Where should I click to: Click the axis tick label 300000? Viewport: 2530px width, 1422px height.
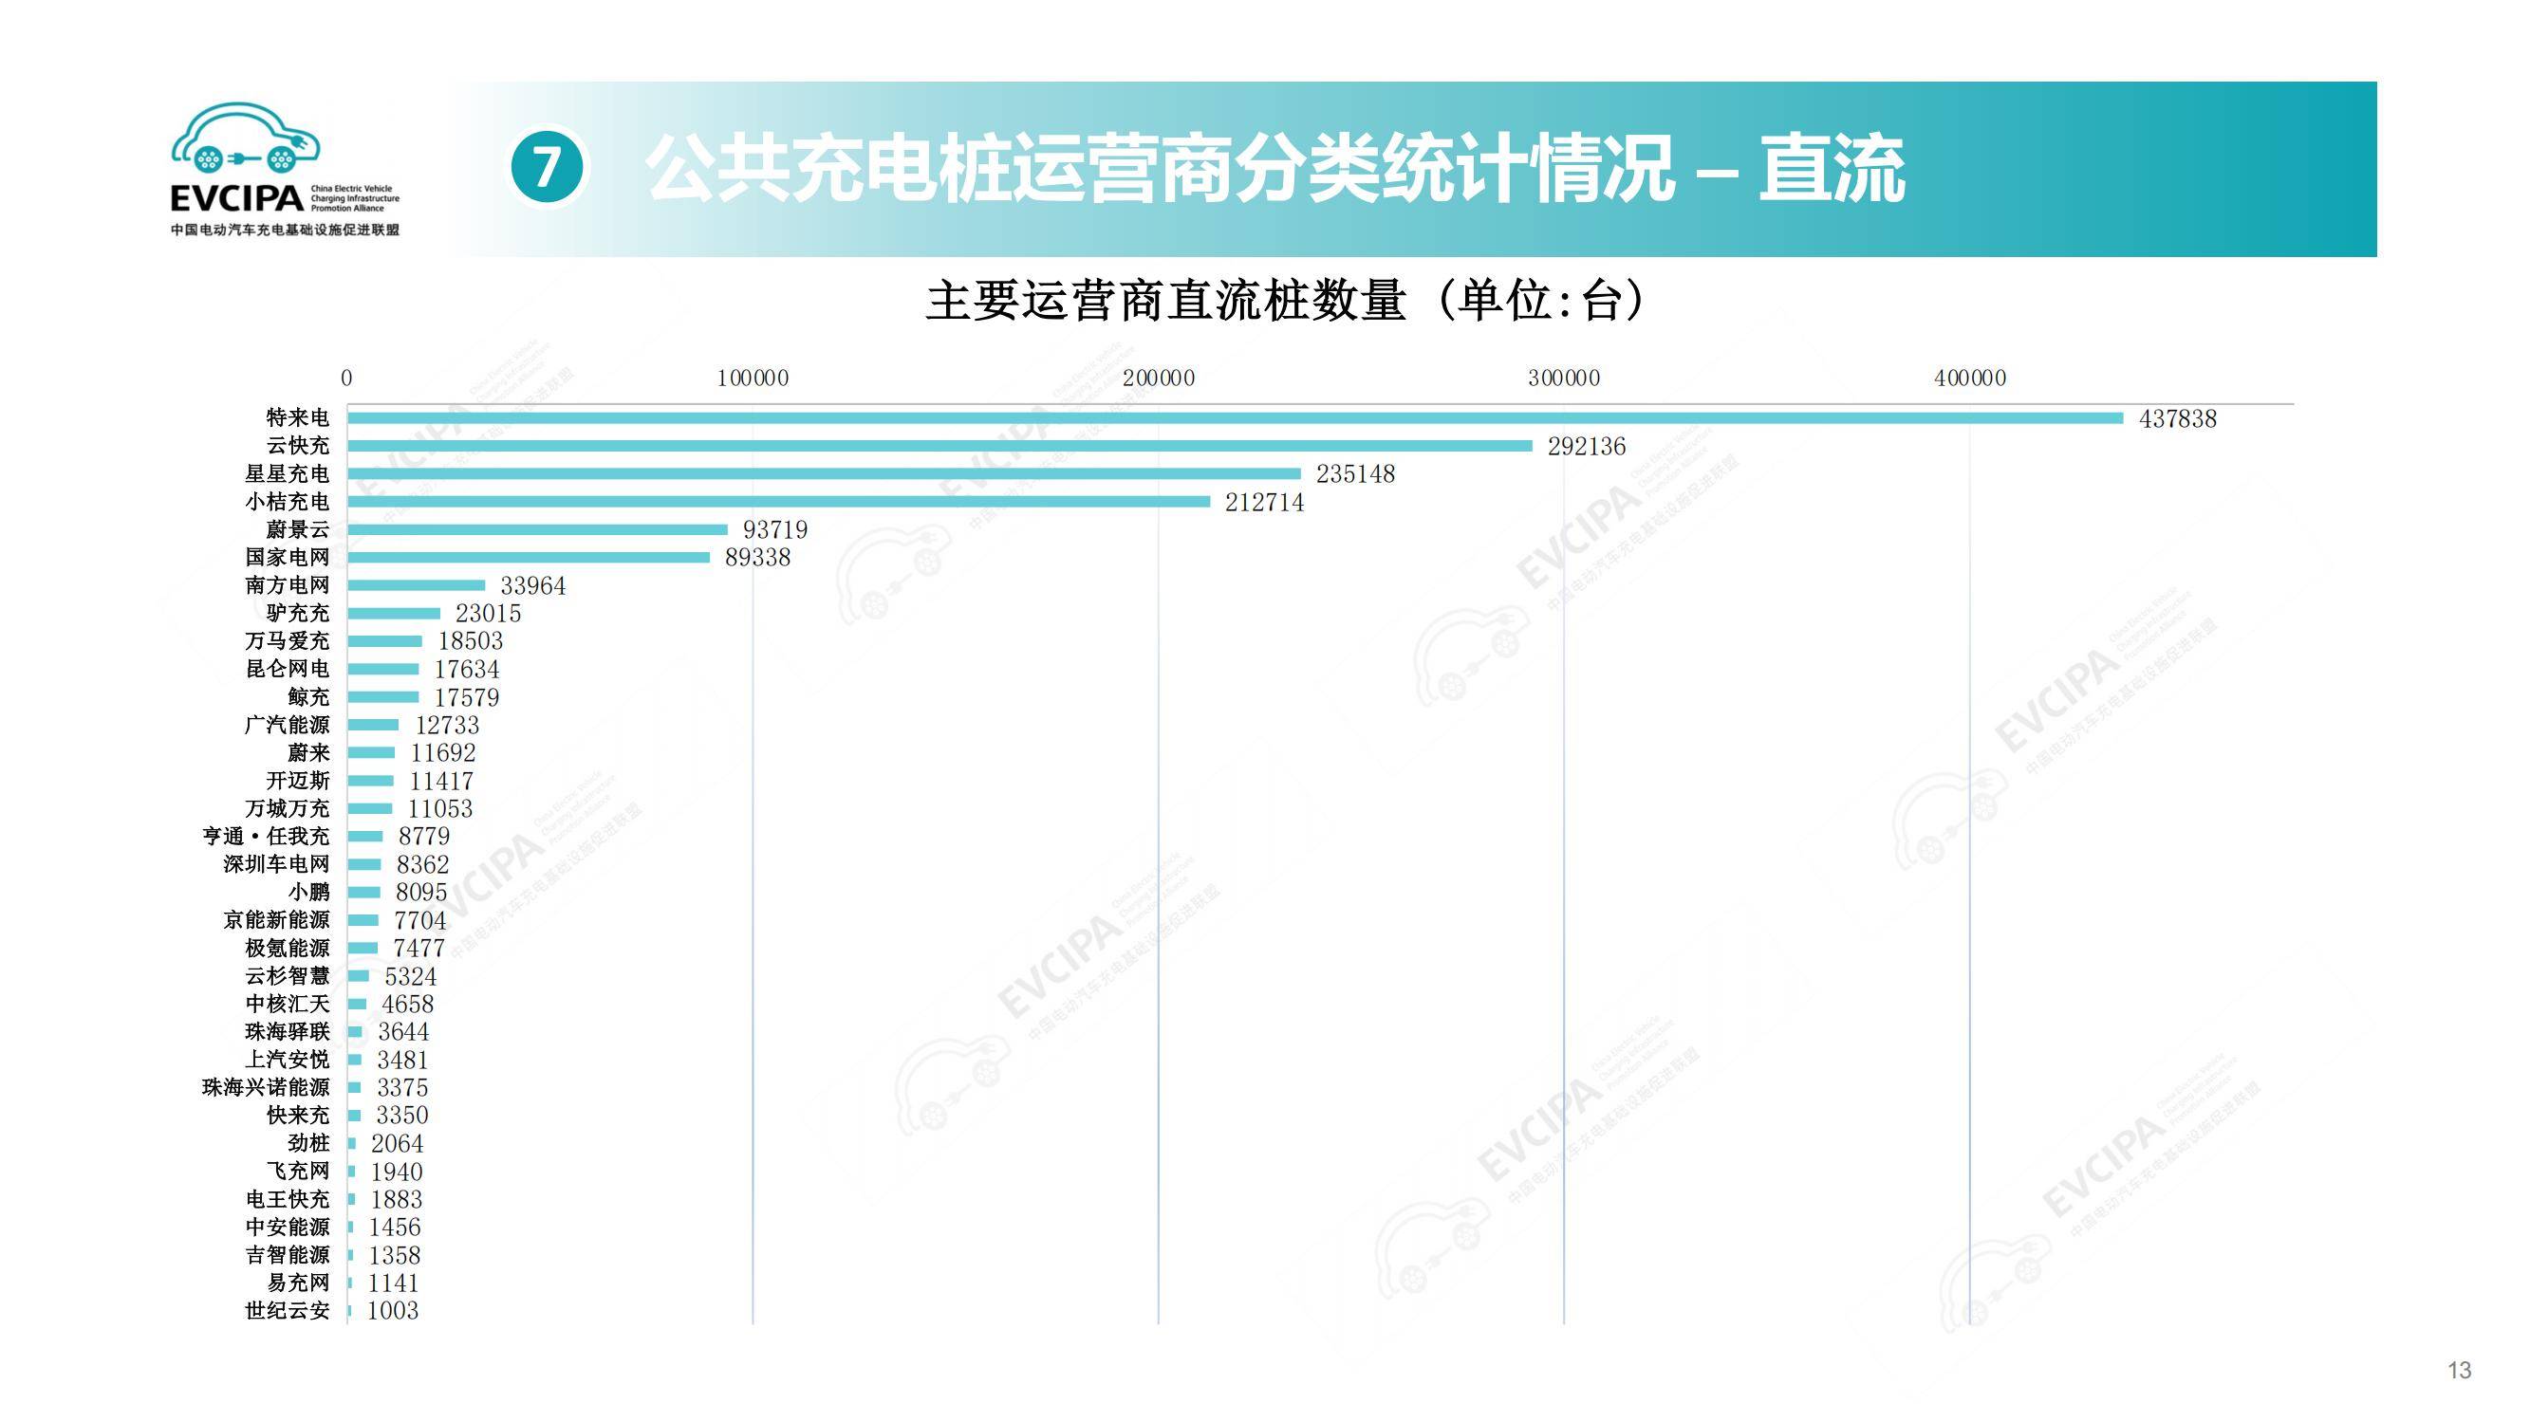click(1564, 379)
